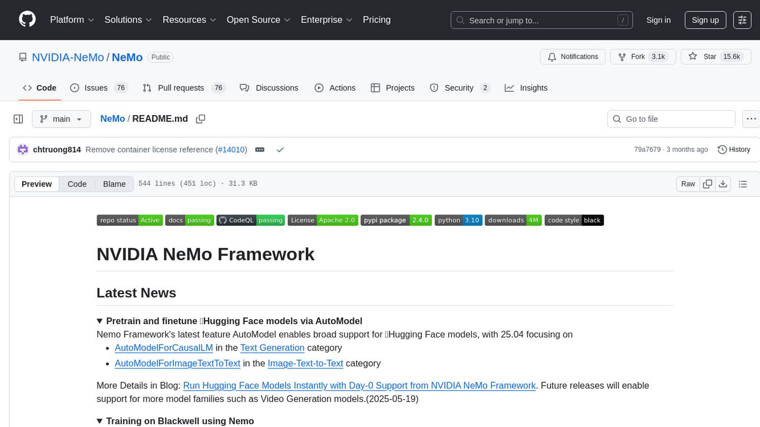Copy raw file contents icon
The image size is (760, 427).
[x=707, y=184]
